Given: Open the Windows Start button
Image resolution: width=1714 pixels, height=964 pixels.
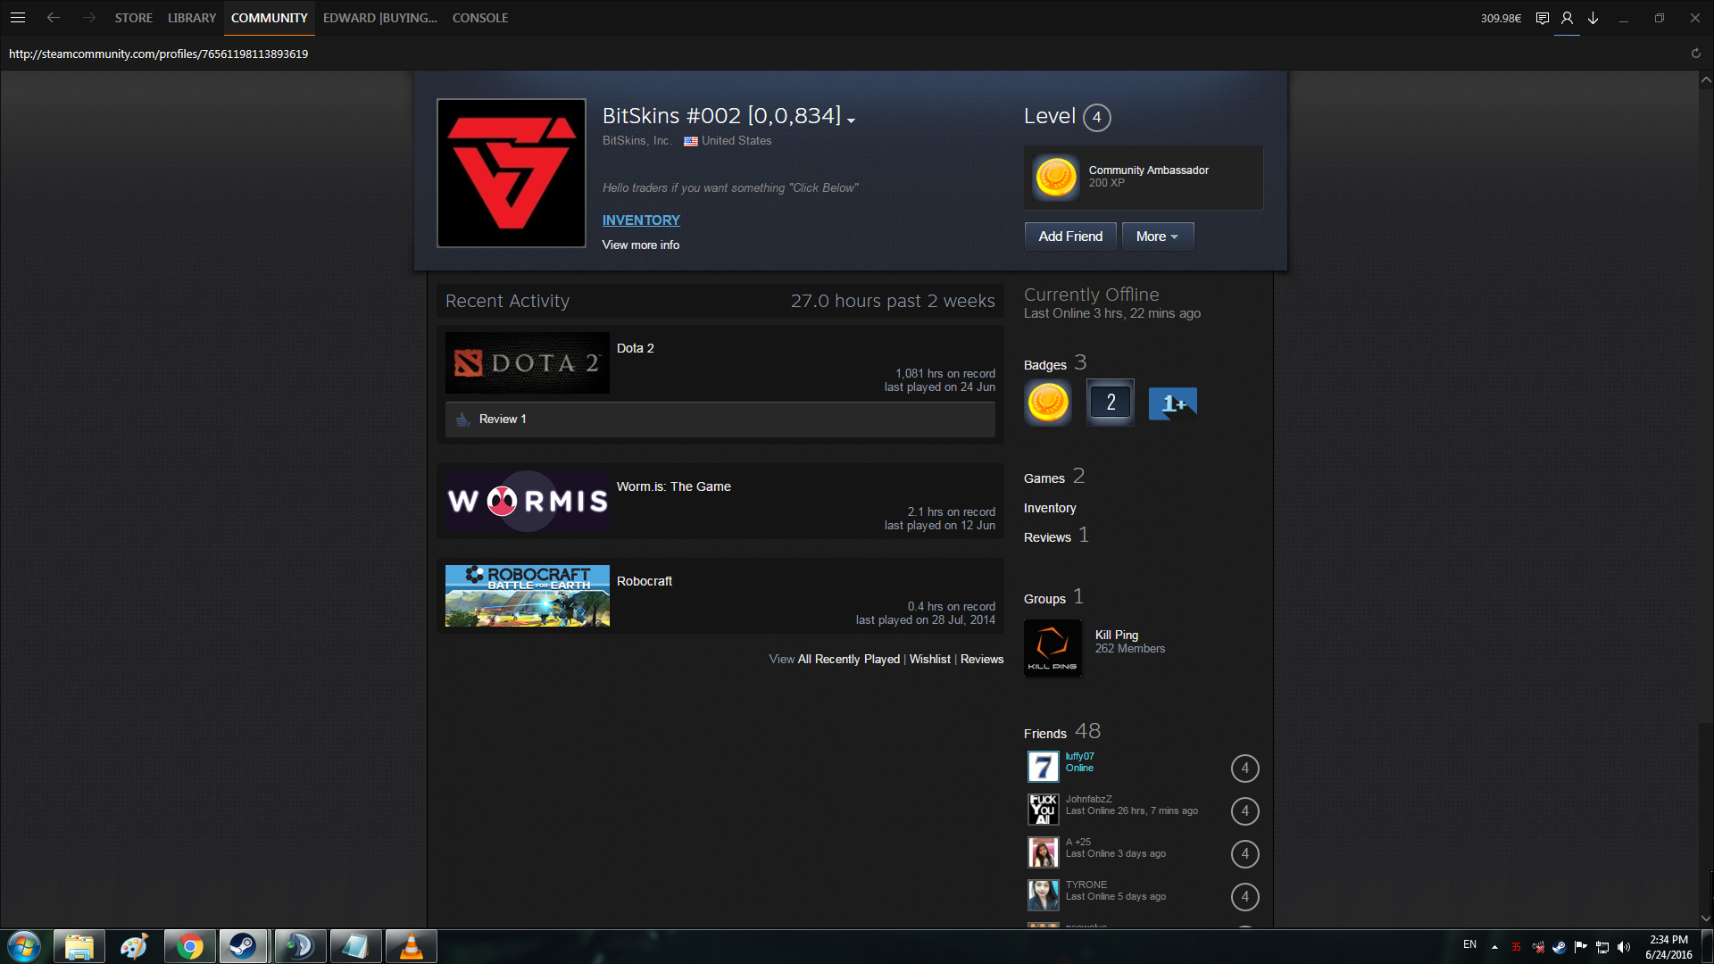Looking at the screenshot, I should (x=24, y=946).
